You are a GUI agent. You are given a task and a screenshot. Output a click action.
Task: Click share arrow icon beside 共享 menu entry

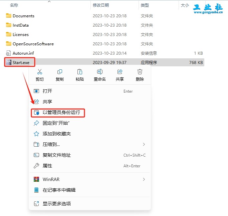tap(36, 102)
